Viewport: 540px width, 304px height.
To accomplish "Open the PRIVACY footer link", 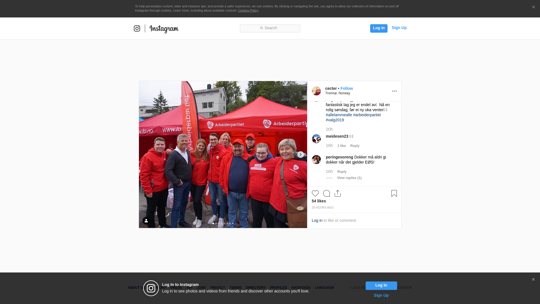I will point(217,288).
